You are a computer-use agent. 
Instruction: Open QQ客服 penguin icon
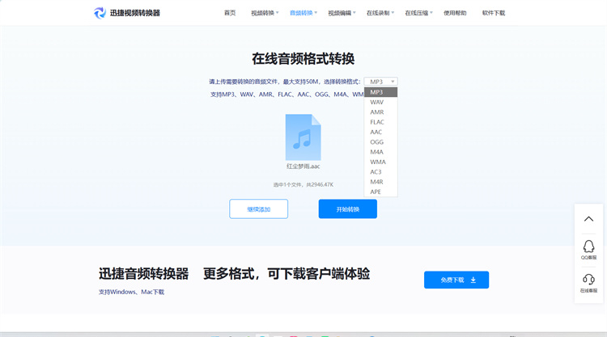coord(588,247)
